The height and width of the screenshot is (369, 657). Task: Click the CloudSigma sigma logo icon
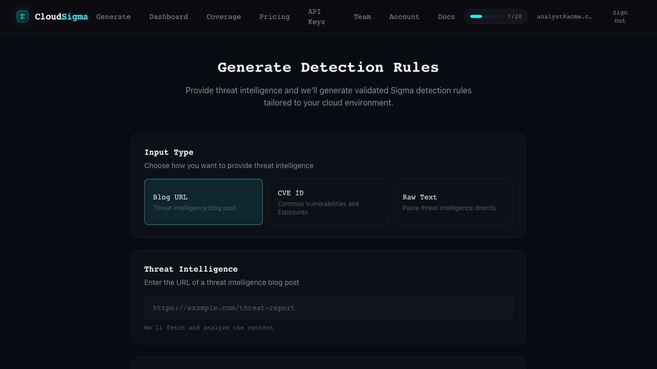(22, 16)
